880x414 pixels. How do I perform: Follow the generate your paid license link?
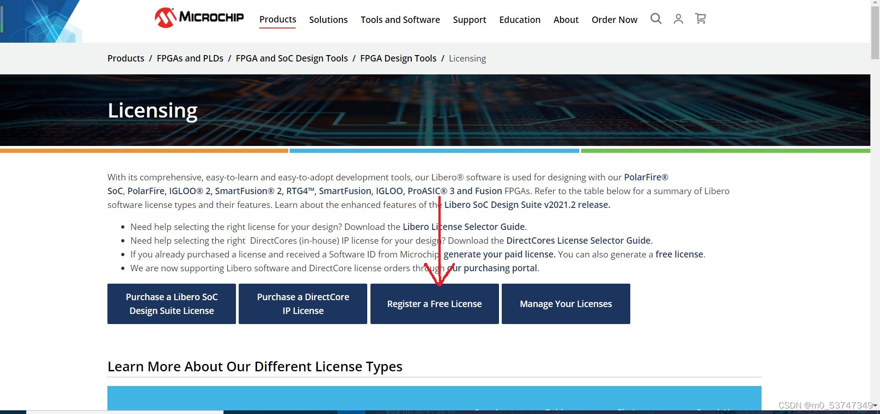point(499,254)
